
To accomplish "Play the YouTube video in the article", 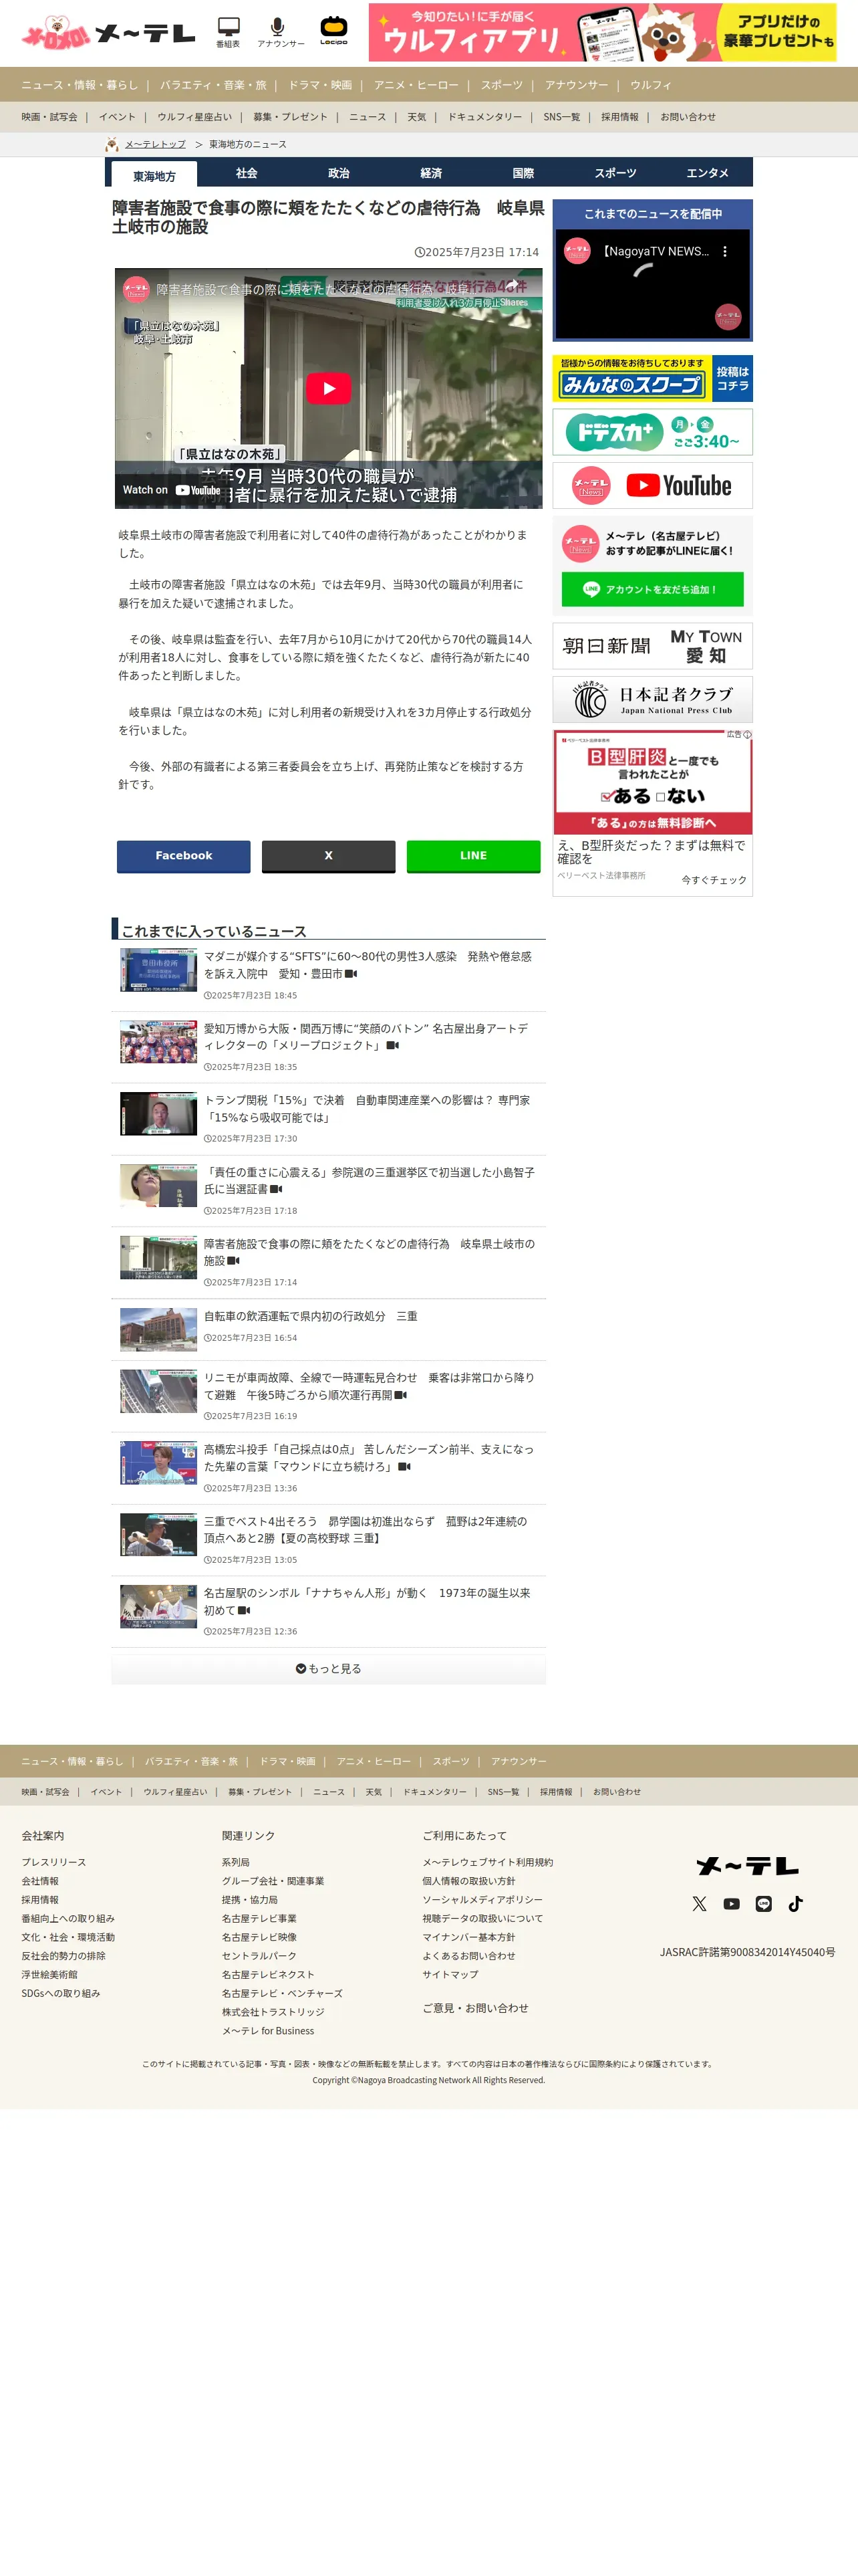I will click(329, 388).
